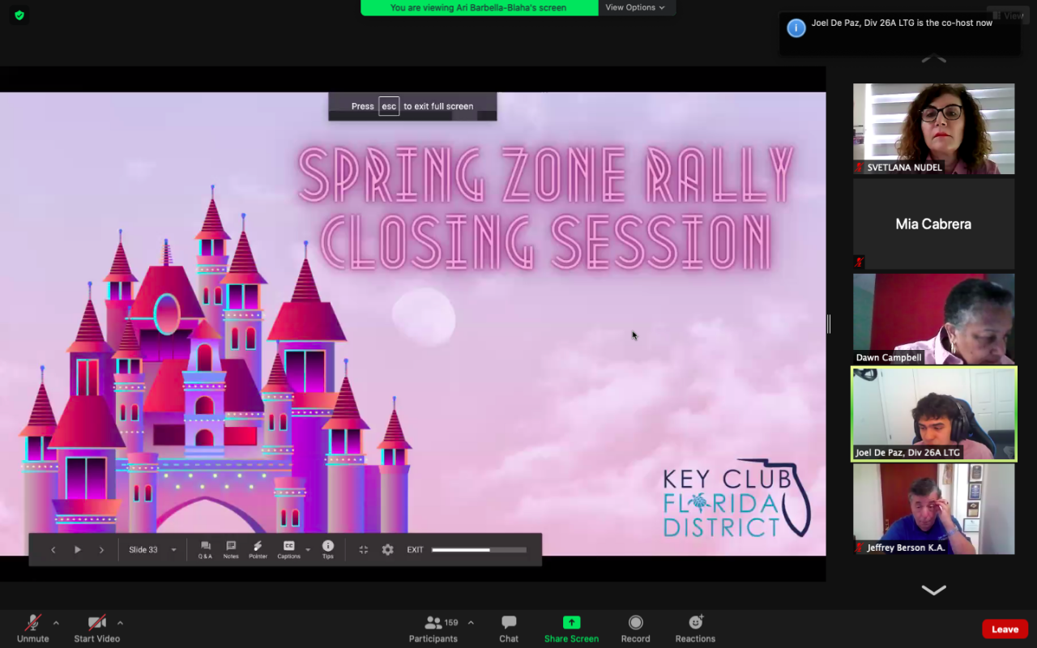Screen dimensions: 1037x648
Task: Select Joel De Paz's video thumbnail
Action: click(x=933, y=414)
